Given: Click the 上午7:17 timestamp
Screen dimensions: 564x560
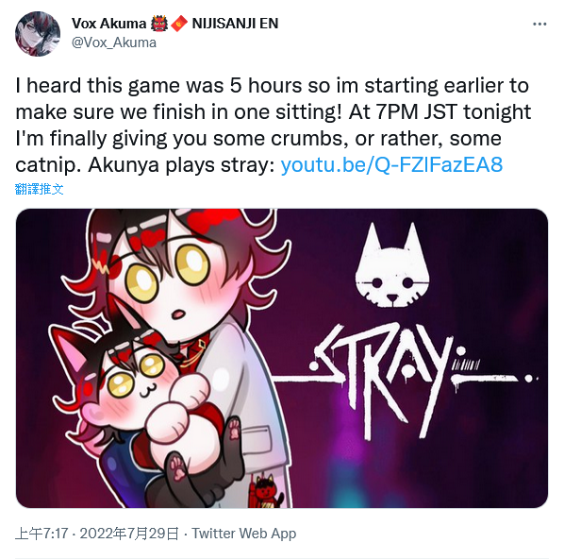Looking at the screenshot, I should point(41,534).
